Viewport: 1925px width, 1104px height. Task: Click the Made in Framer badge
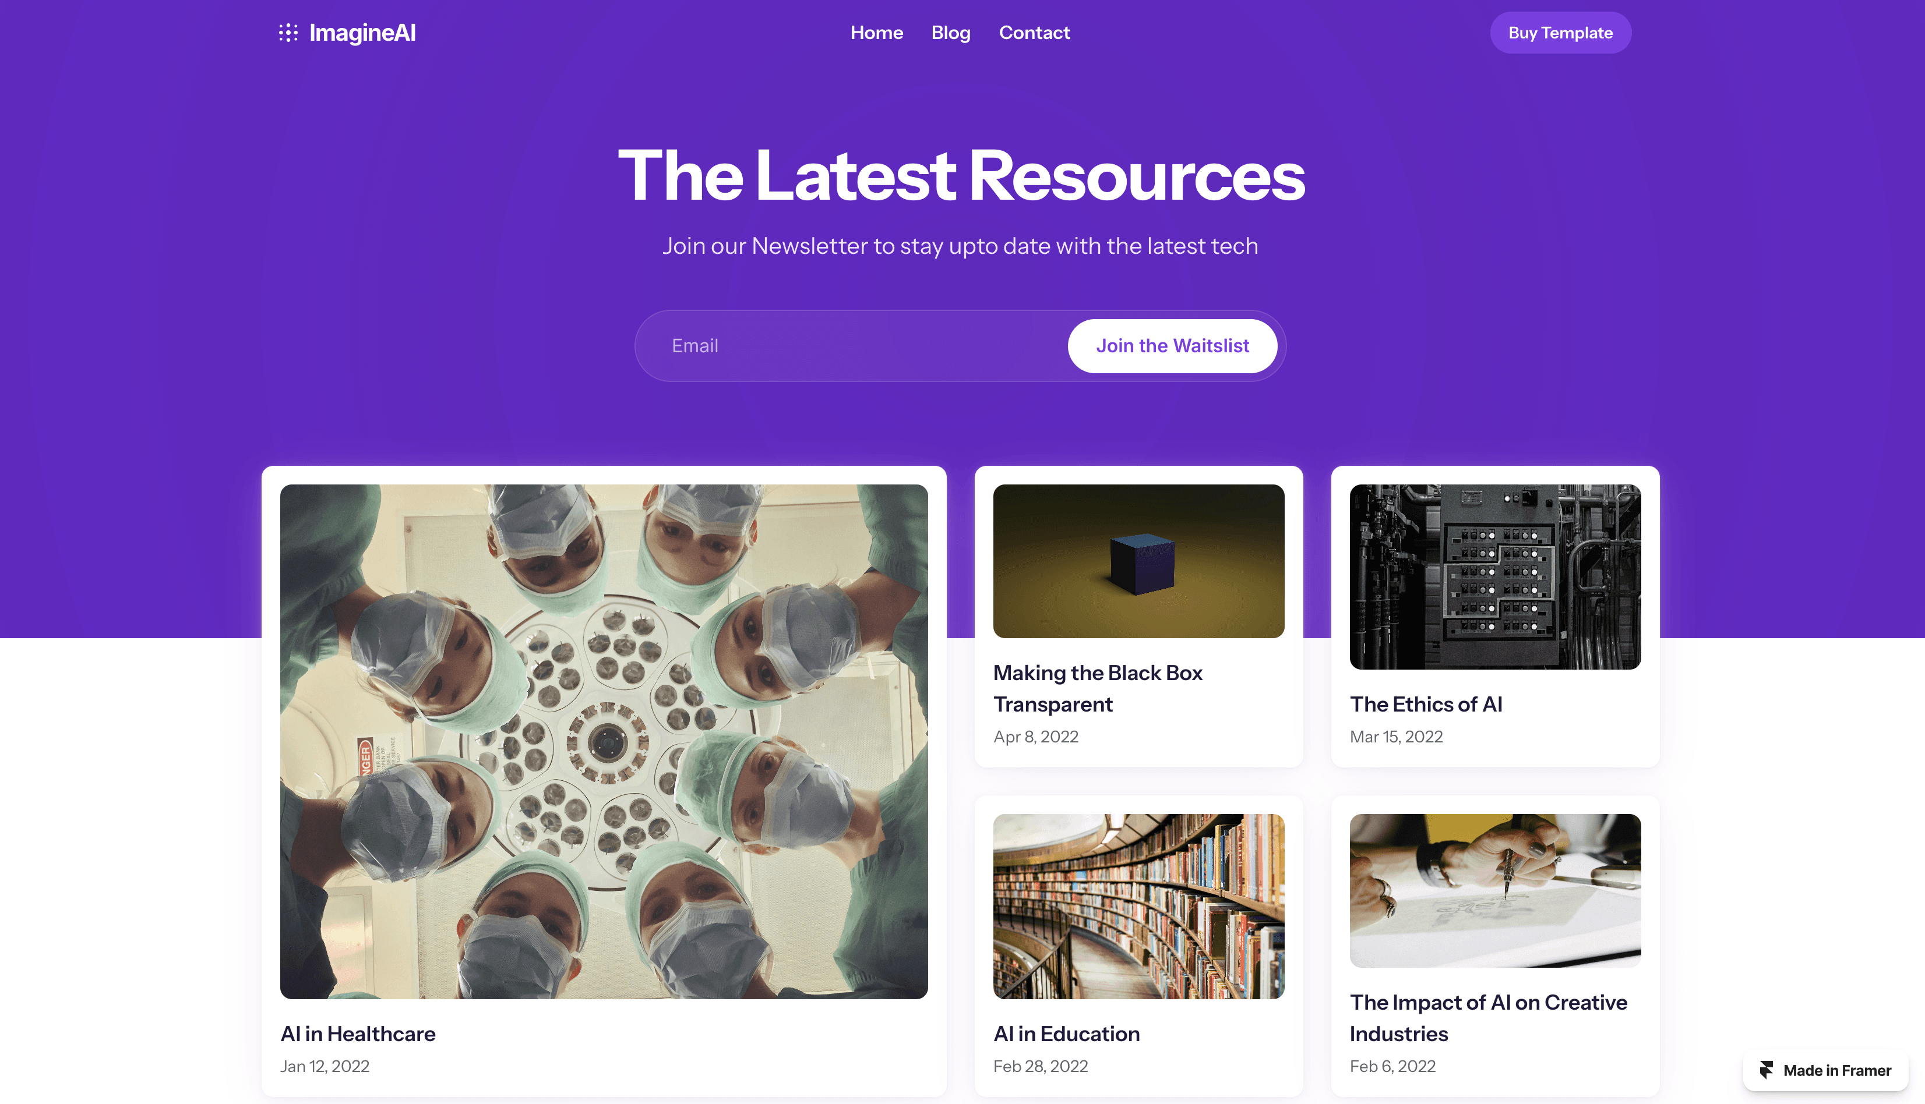[1825, 1070]
